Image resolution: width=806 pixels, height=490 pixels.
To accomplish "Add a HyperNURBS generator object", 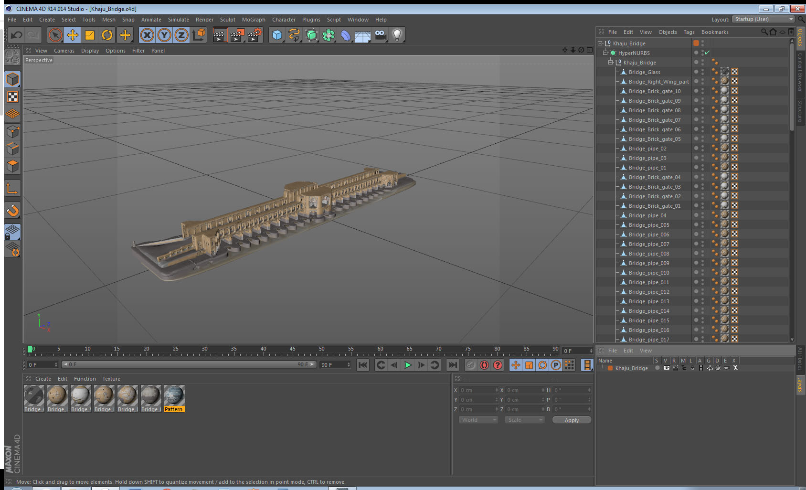I will [x=311, y=35].
